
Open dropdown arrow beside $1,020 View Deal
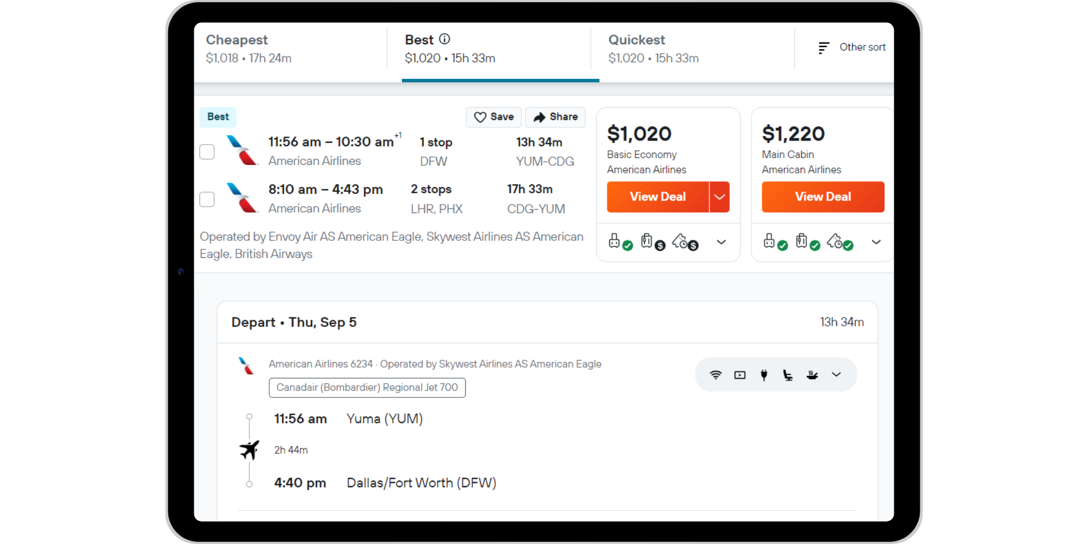720,197
